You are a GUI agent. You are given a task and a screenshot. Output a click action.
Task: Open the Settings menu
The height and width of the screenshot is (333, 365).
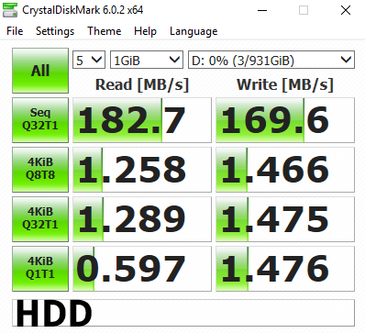point(55,31)
